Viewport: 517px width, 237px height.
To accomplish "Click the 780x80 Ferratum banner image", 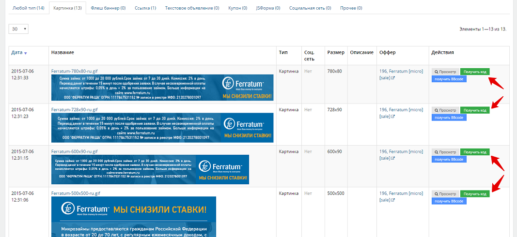I will click(162, 88).
